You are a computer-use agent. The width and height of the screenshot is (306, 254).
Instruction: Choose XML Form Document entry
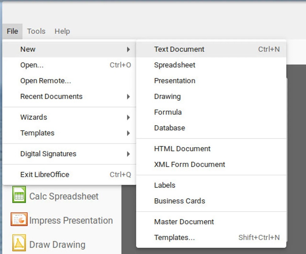click(190, 164)
